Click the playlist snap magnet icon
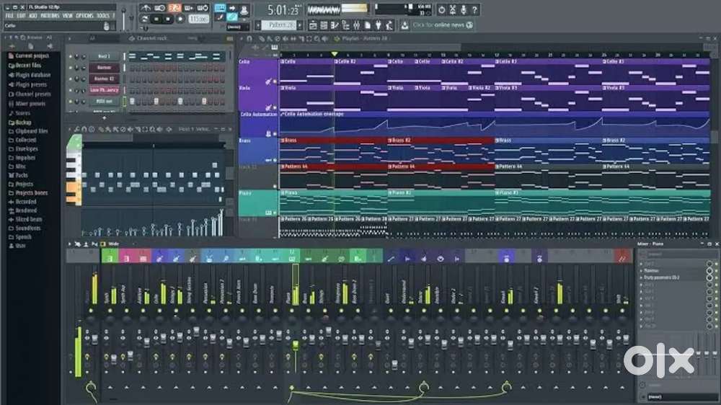The height and width of the screenshot is (405, 721). [249, 39]
